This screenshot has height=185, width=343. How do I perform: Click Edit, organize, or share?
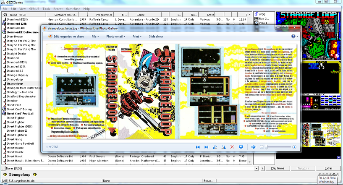pos(66,36)
